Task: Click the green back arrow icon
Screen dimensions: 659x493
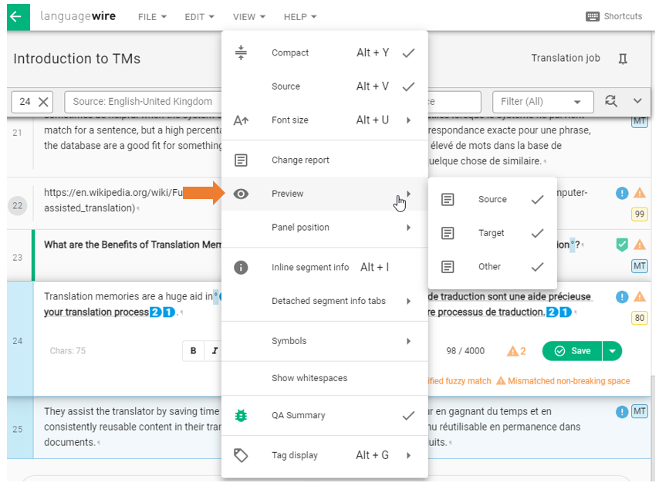Action: (x=15, y=16)
